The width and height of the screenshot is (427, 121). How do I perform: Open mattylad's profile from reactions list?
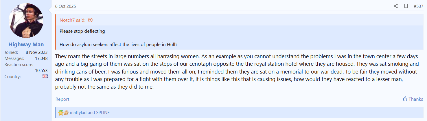[x=78, y=113]
